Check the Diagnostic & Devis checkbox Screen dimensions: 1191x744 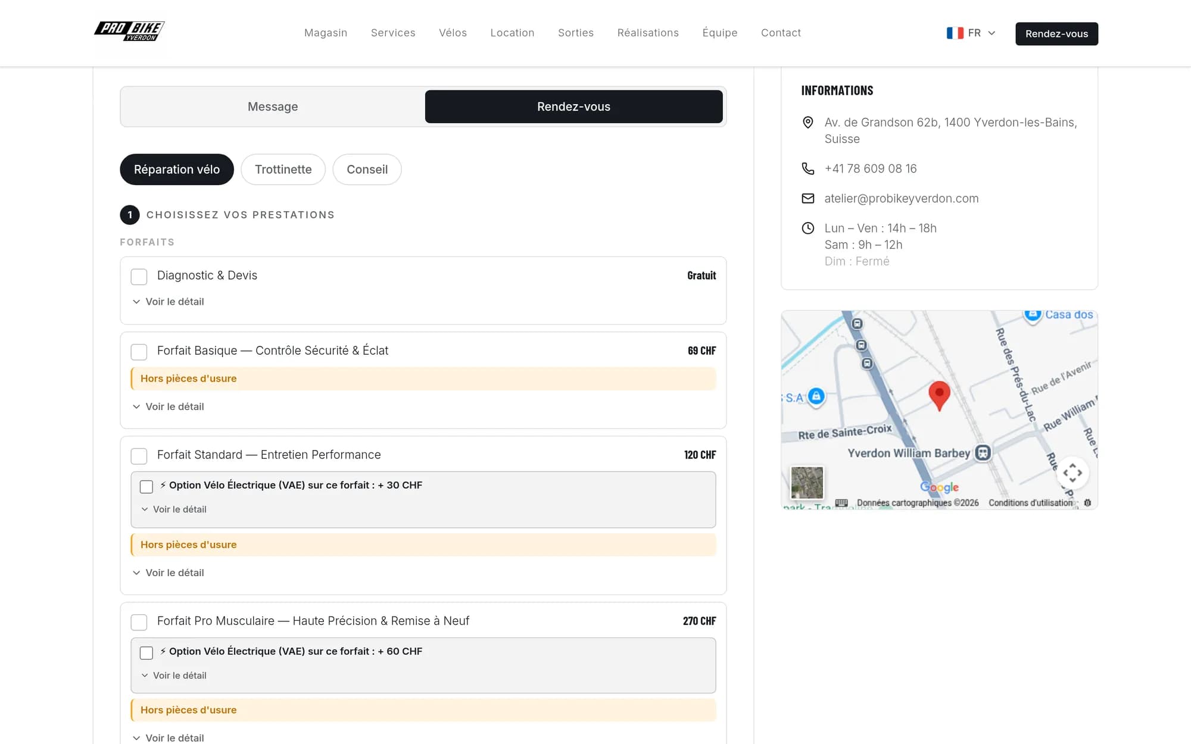pyautogui.click(x=139, y=277)
